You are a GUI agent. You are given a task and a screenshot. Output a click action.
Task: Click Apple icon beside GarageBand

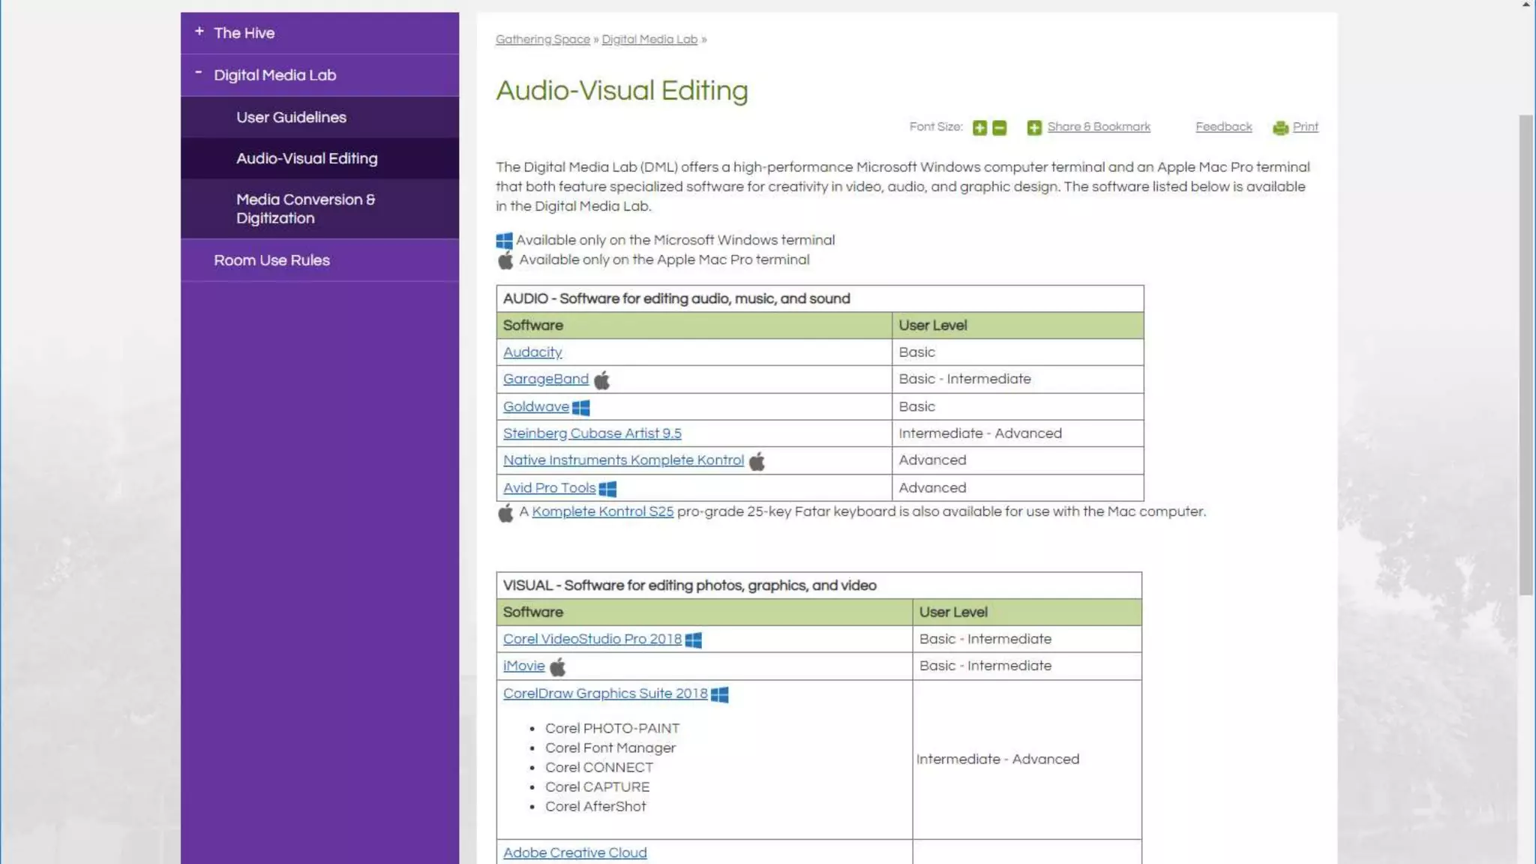(601, 380)
